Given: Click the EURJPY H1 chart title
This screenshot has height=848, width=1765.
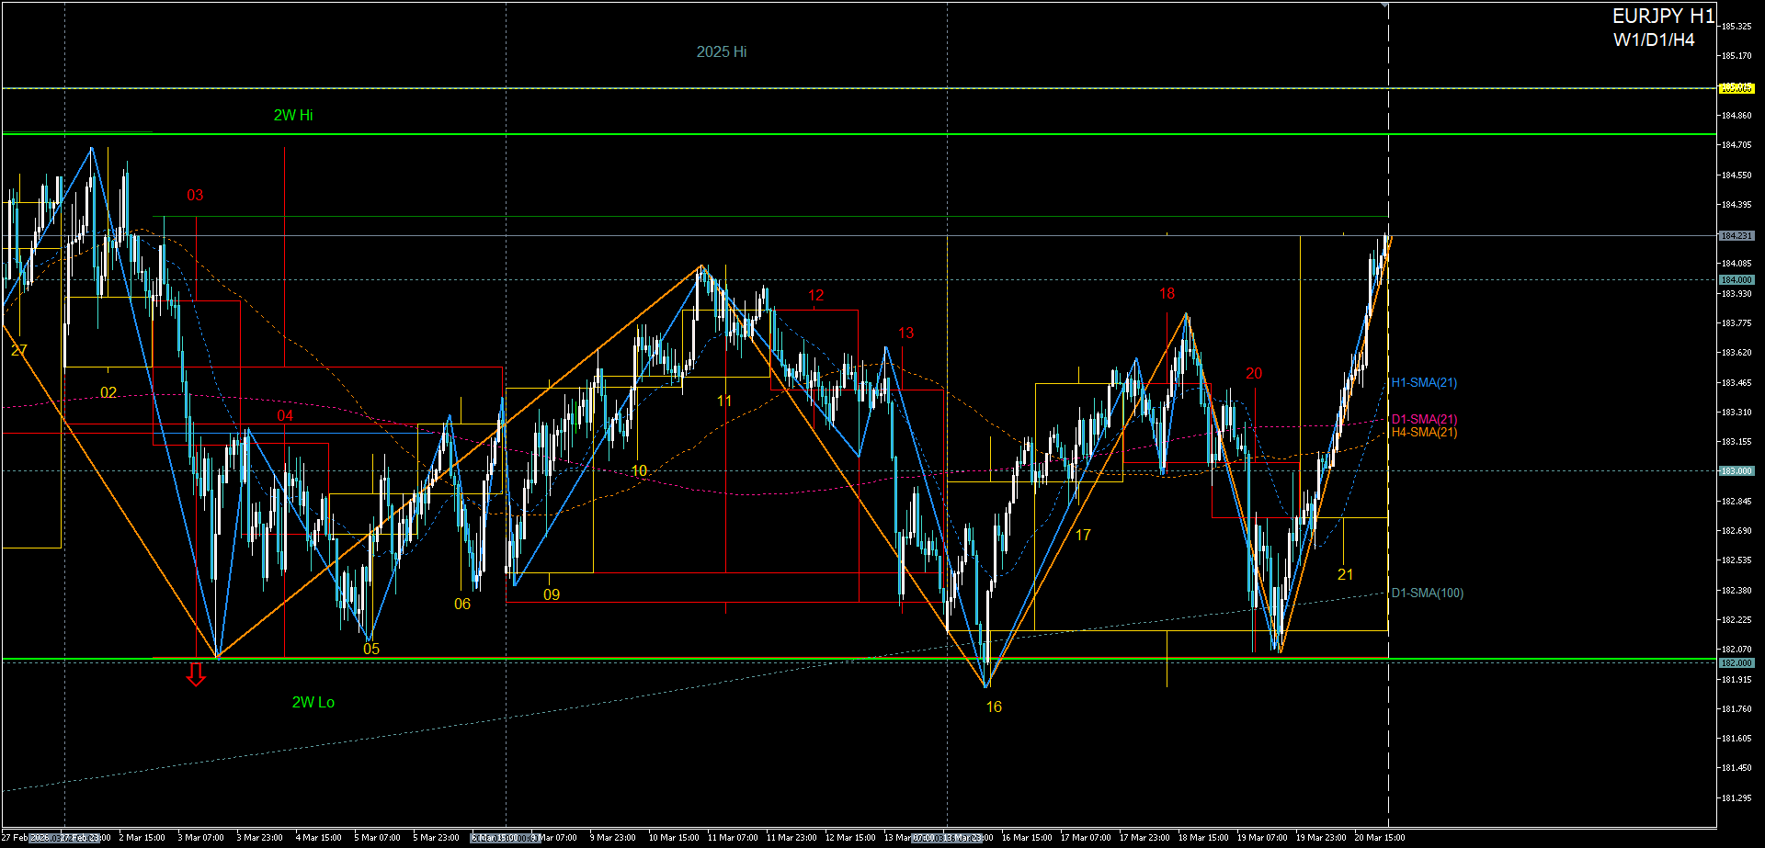Looking at the screenshot, I should point(1663,17).
